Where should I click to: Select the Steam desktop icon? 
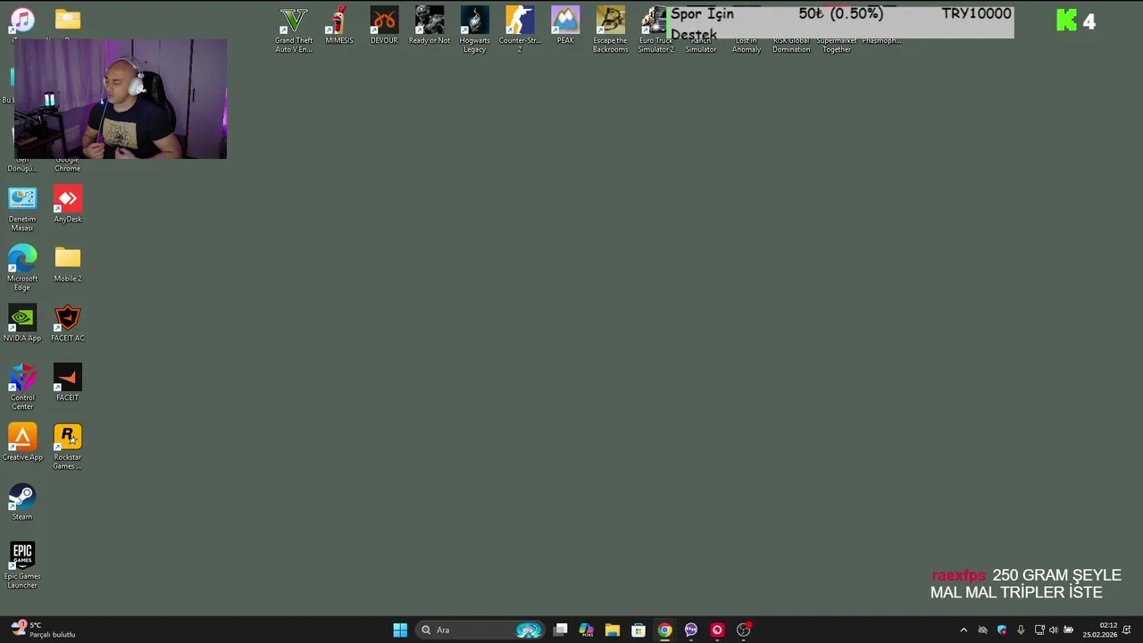coord(22,502)
